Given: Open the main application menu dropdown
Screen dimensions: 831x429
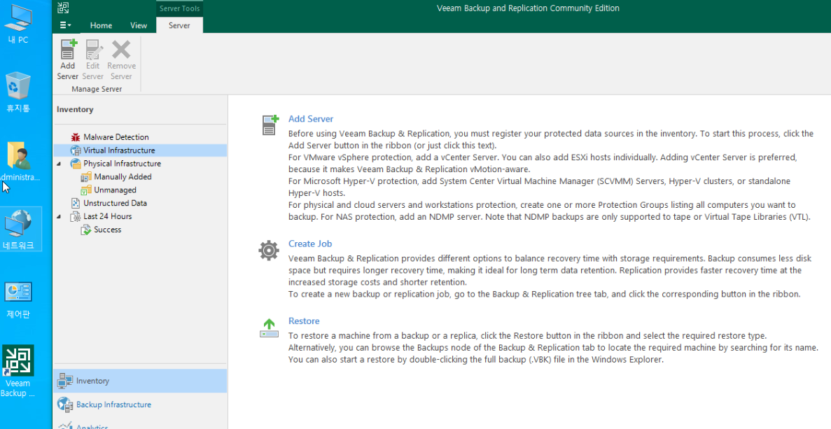Looking at the screenshot, I should pos(65,25).
